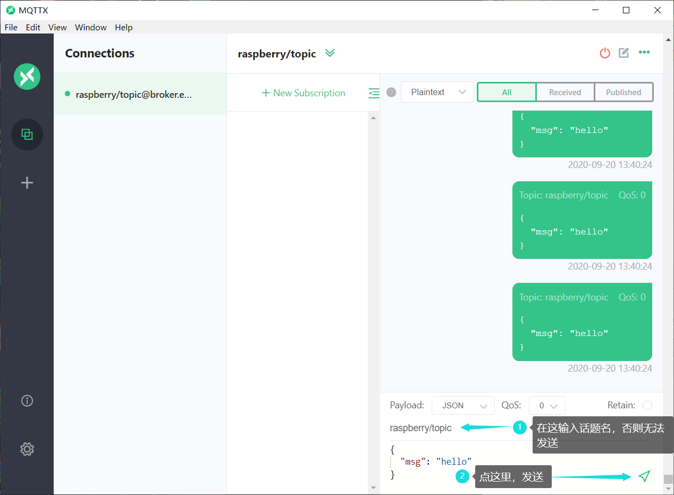Screen dimensions: 674x495
Task: Expand connection details double chevron
Action: (330, 53)
